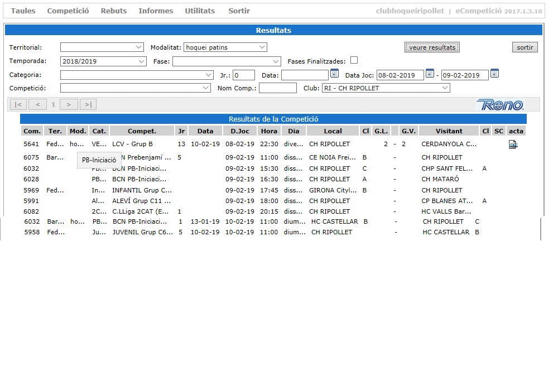
Task: Select competition number 5958 cell
Action: point(32,232)
